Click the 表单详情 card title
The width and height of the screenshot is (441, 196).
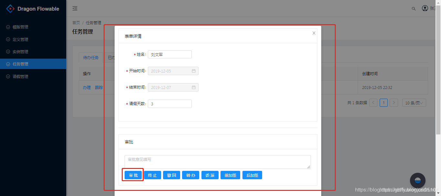133,36
